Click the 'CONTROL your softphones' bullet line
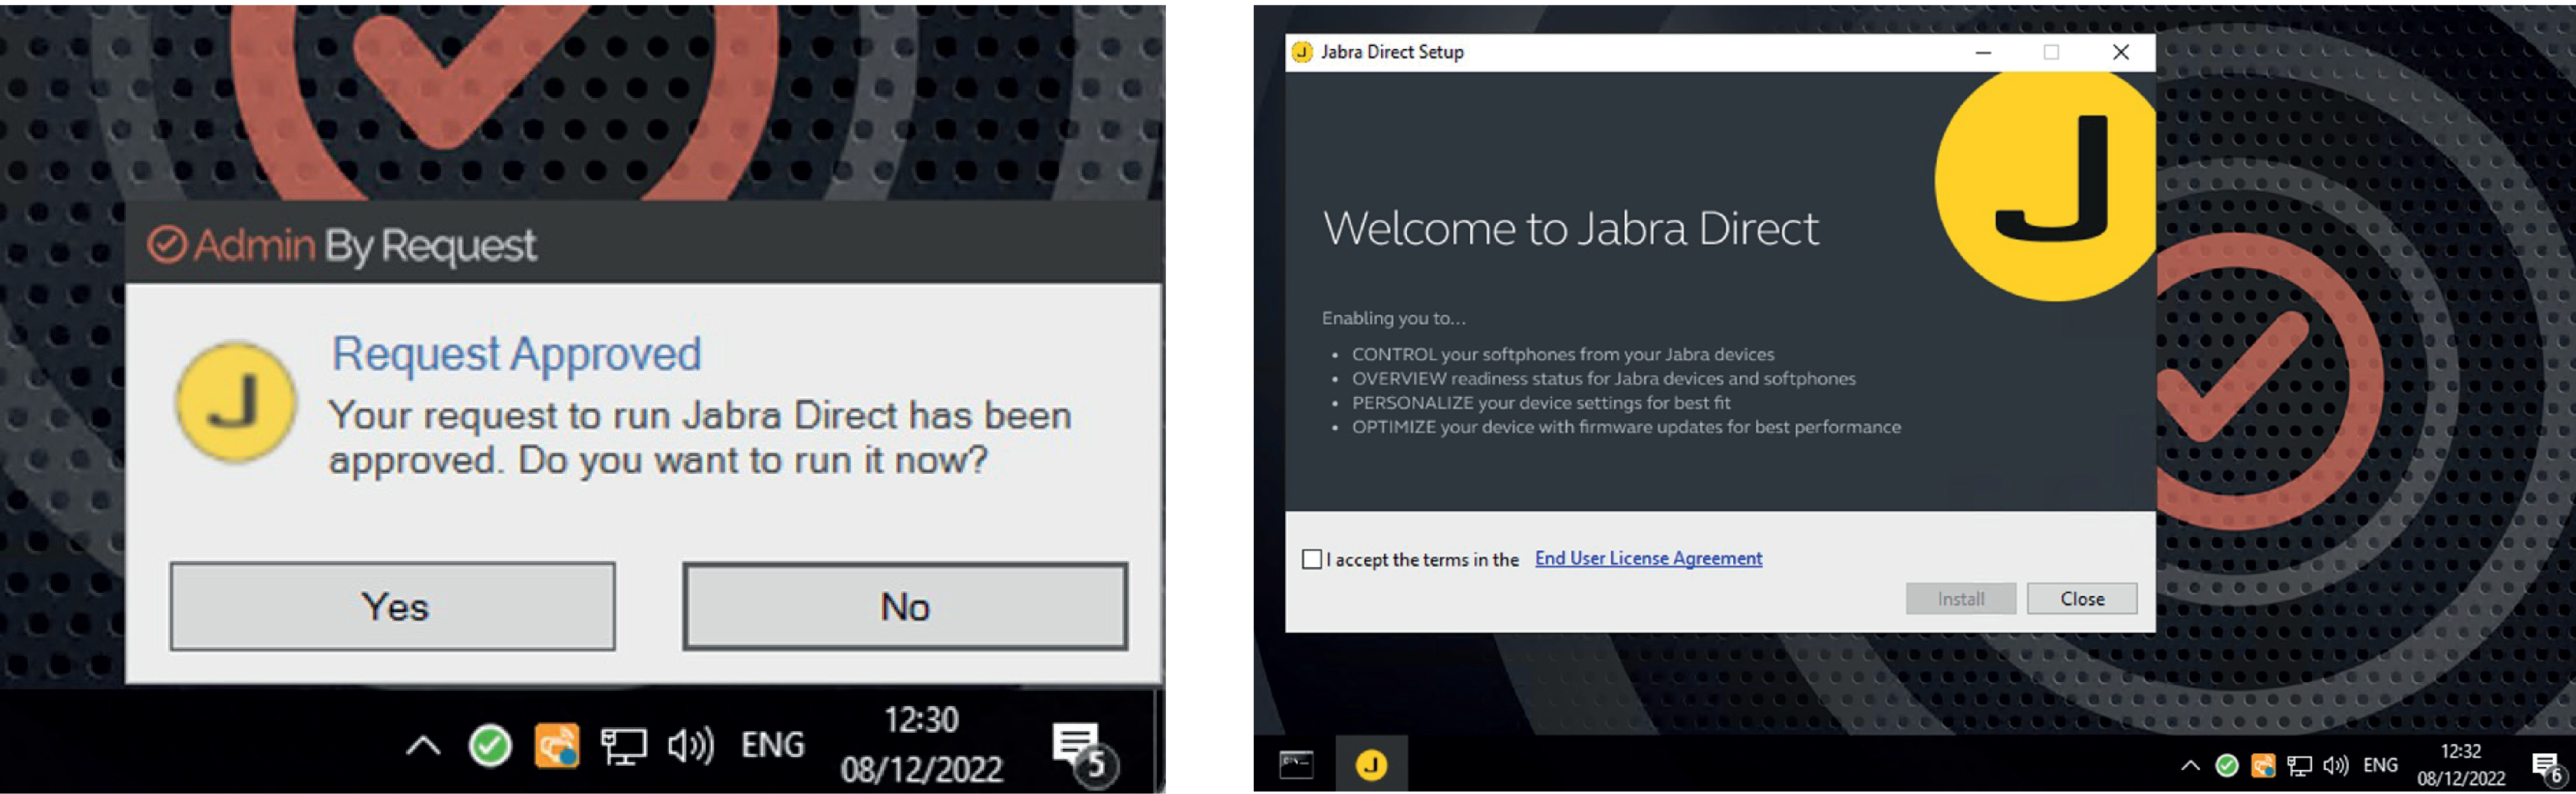The height and width of the screenshot is (794, 2576). (x=1563, y=354)
